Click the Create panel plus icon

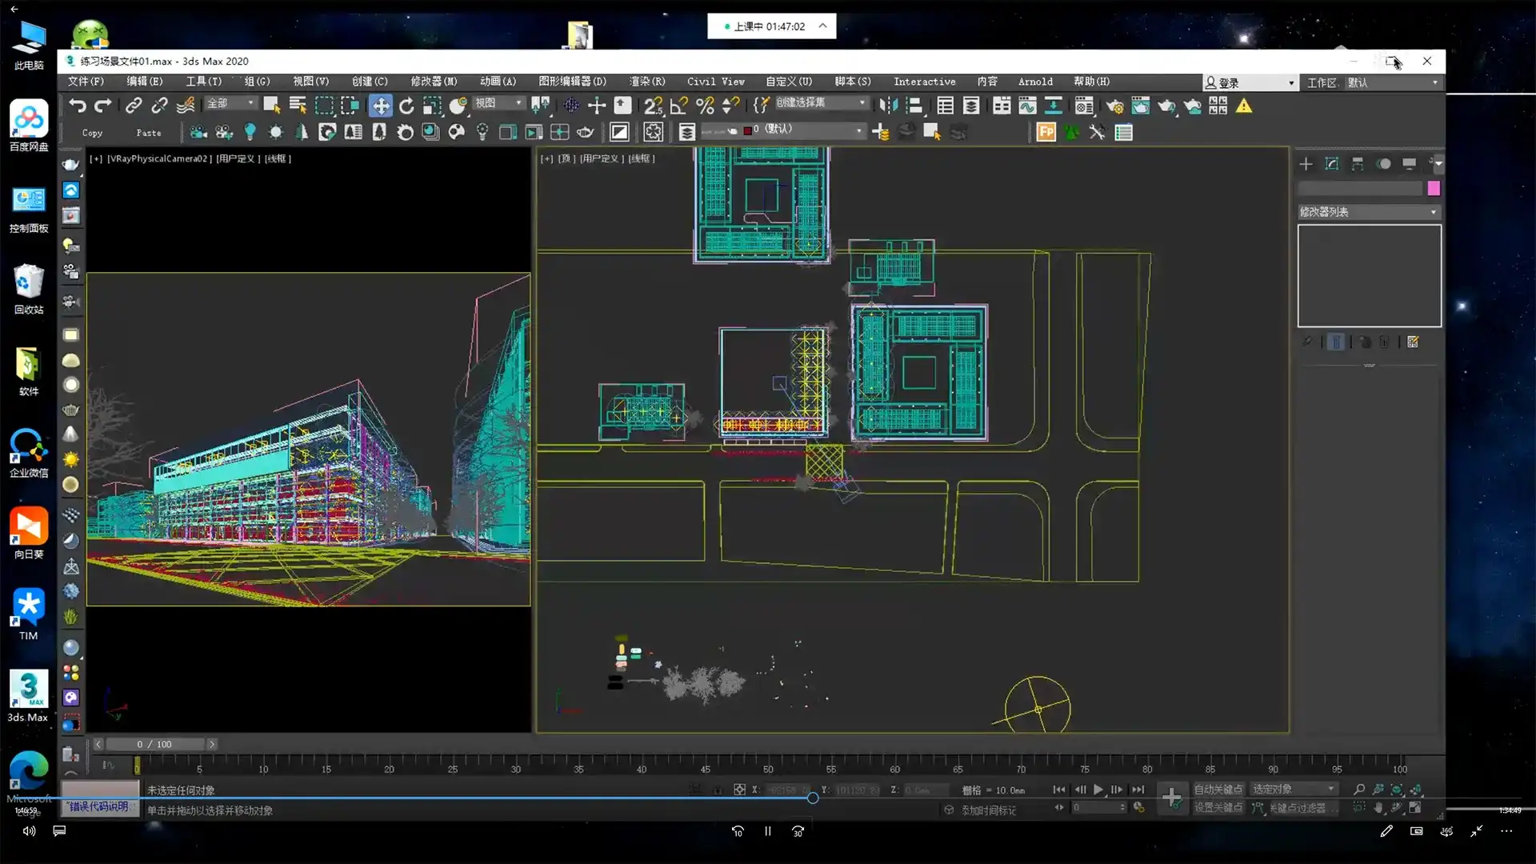pos(1306,164)
